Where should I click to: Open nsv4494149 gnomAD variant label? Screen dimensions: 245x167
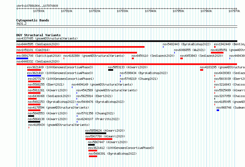(102, 84)
